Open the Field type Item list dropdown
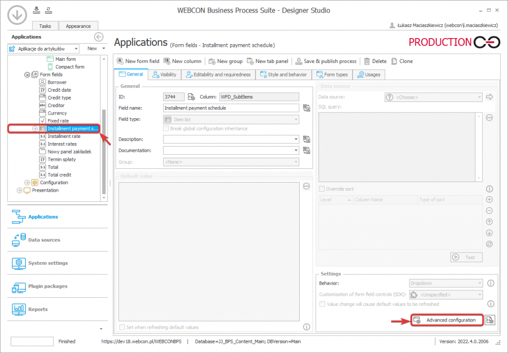The height and width of the screenshot is (353, 508). 231,120
